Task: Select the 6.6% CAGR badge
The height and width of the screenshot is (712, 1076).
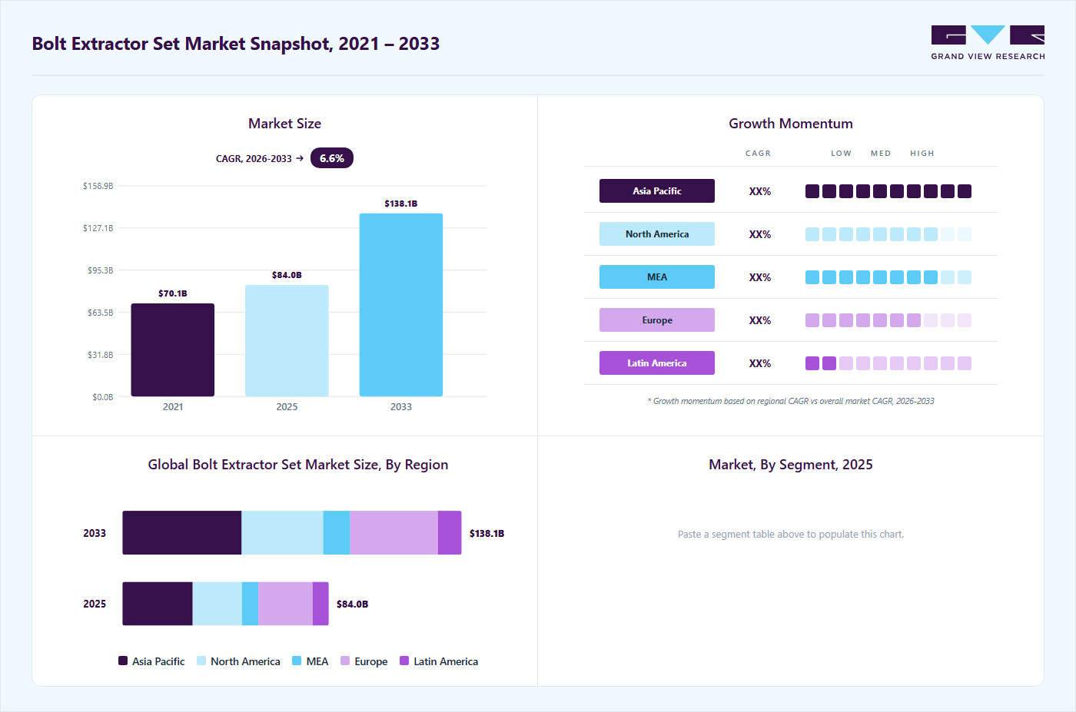Action: [x=332, y=158]
